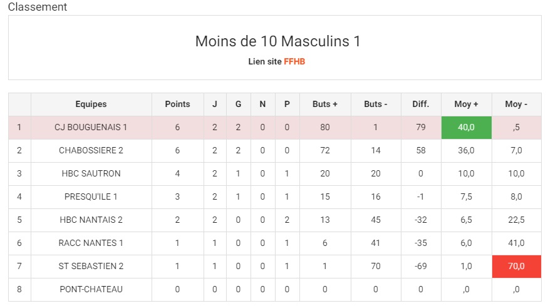The width and height of the screenshot is (548, 306).
Task: Select the CJ BOUGUENAIS 1 team row
Action: click(x=275, y=128)
